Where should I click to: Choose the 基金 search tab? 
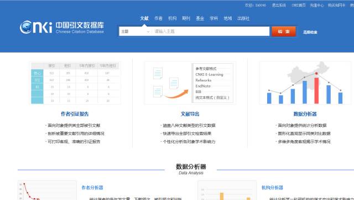coord(200,18)
